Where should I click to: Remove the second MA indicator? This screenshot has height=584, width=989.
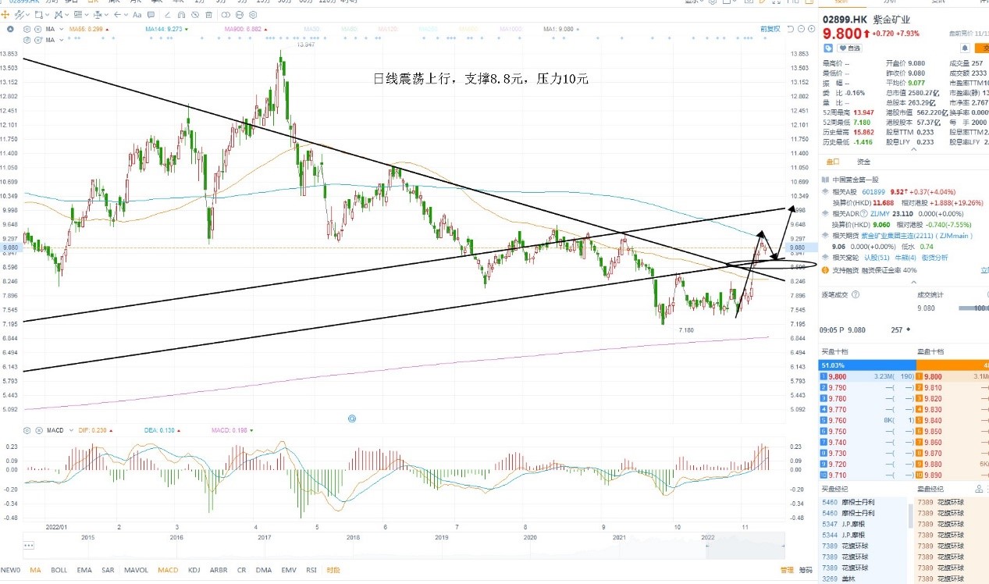tap(37, 40)
